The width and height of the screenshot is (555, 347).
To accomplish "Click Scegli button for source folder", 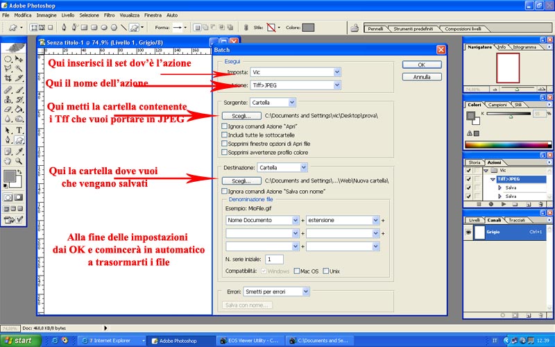I will click(x=237, y=116).
